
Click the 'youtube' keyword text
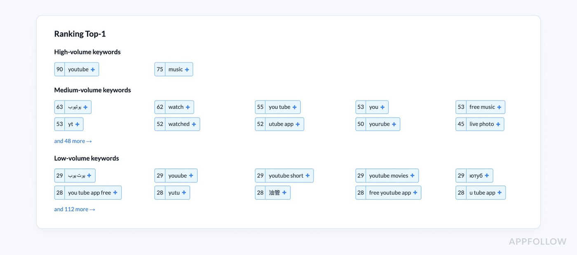coord(78,70)
